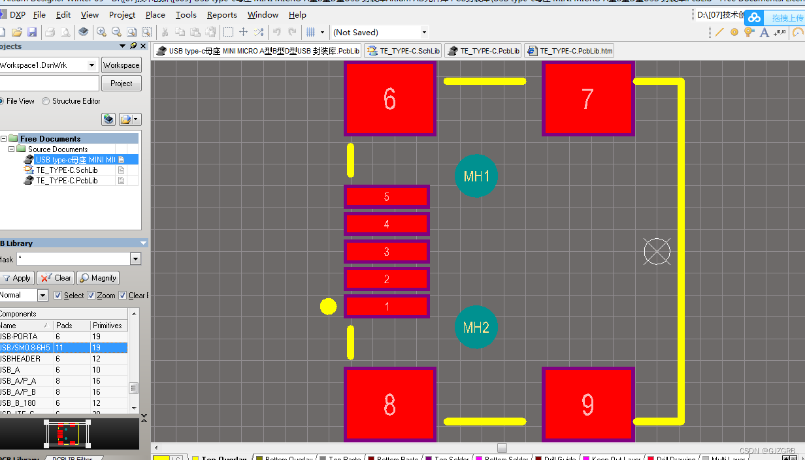Click the Cut scissors icon in the toolbar
This screenshot has width=805, height=460.
(165, 31)
